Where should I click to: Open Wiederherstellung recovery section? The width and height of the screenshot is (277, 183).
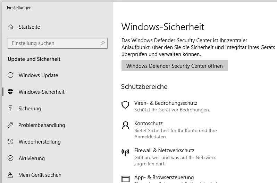click(40, 142)
